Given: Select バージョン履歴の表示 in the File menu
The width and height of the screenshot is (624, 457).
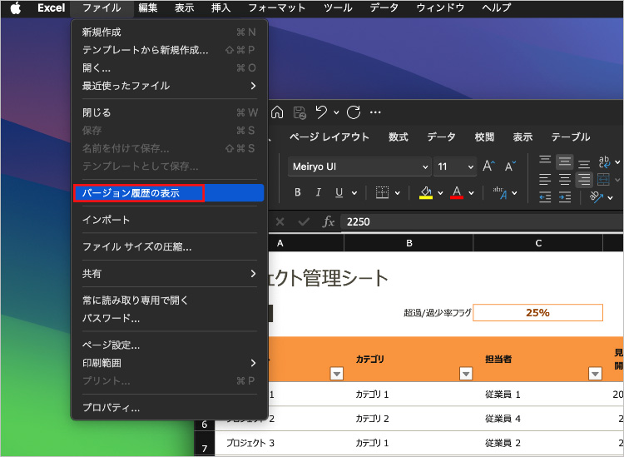Looking at the screenshot, I should click(x=170, y=193).
